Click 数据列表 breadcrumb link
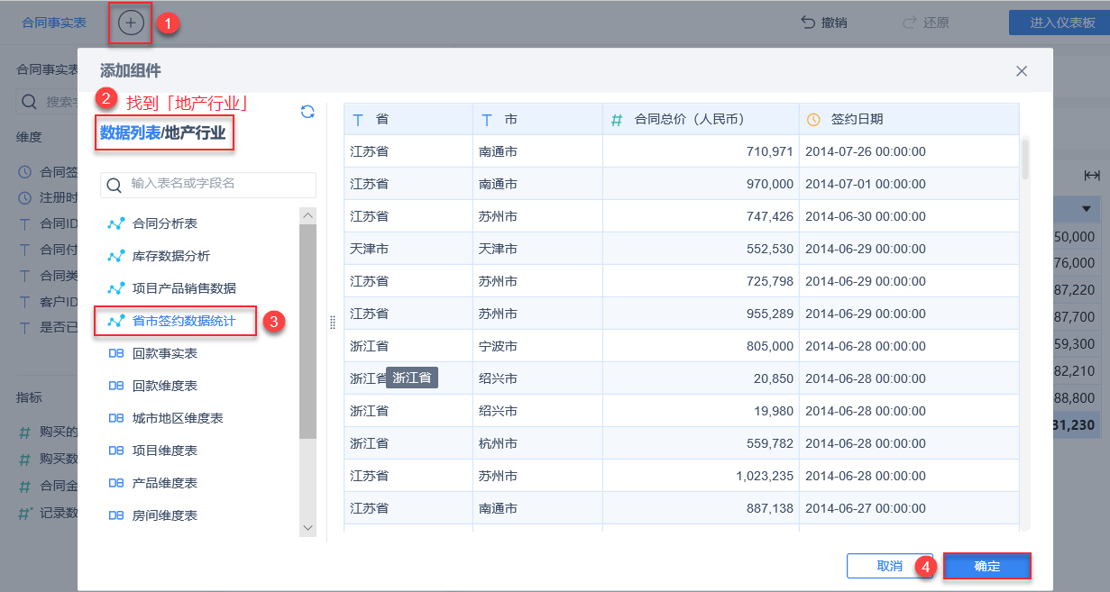This screenshot has height=592, width=1110. 130,133
